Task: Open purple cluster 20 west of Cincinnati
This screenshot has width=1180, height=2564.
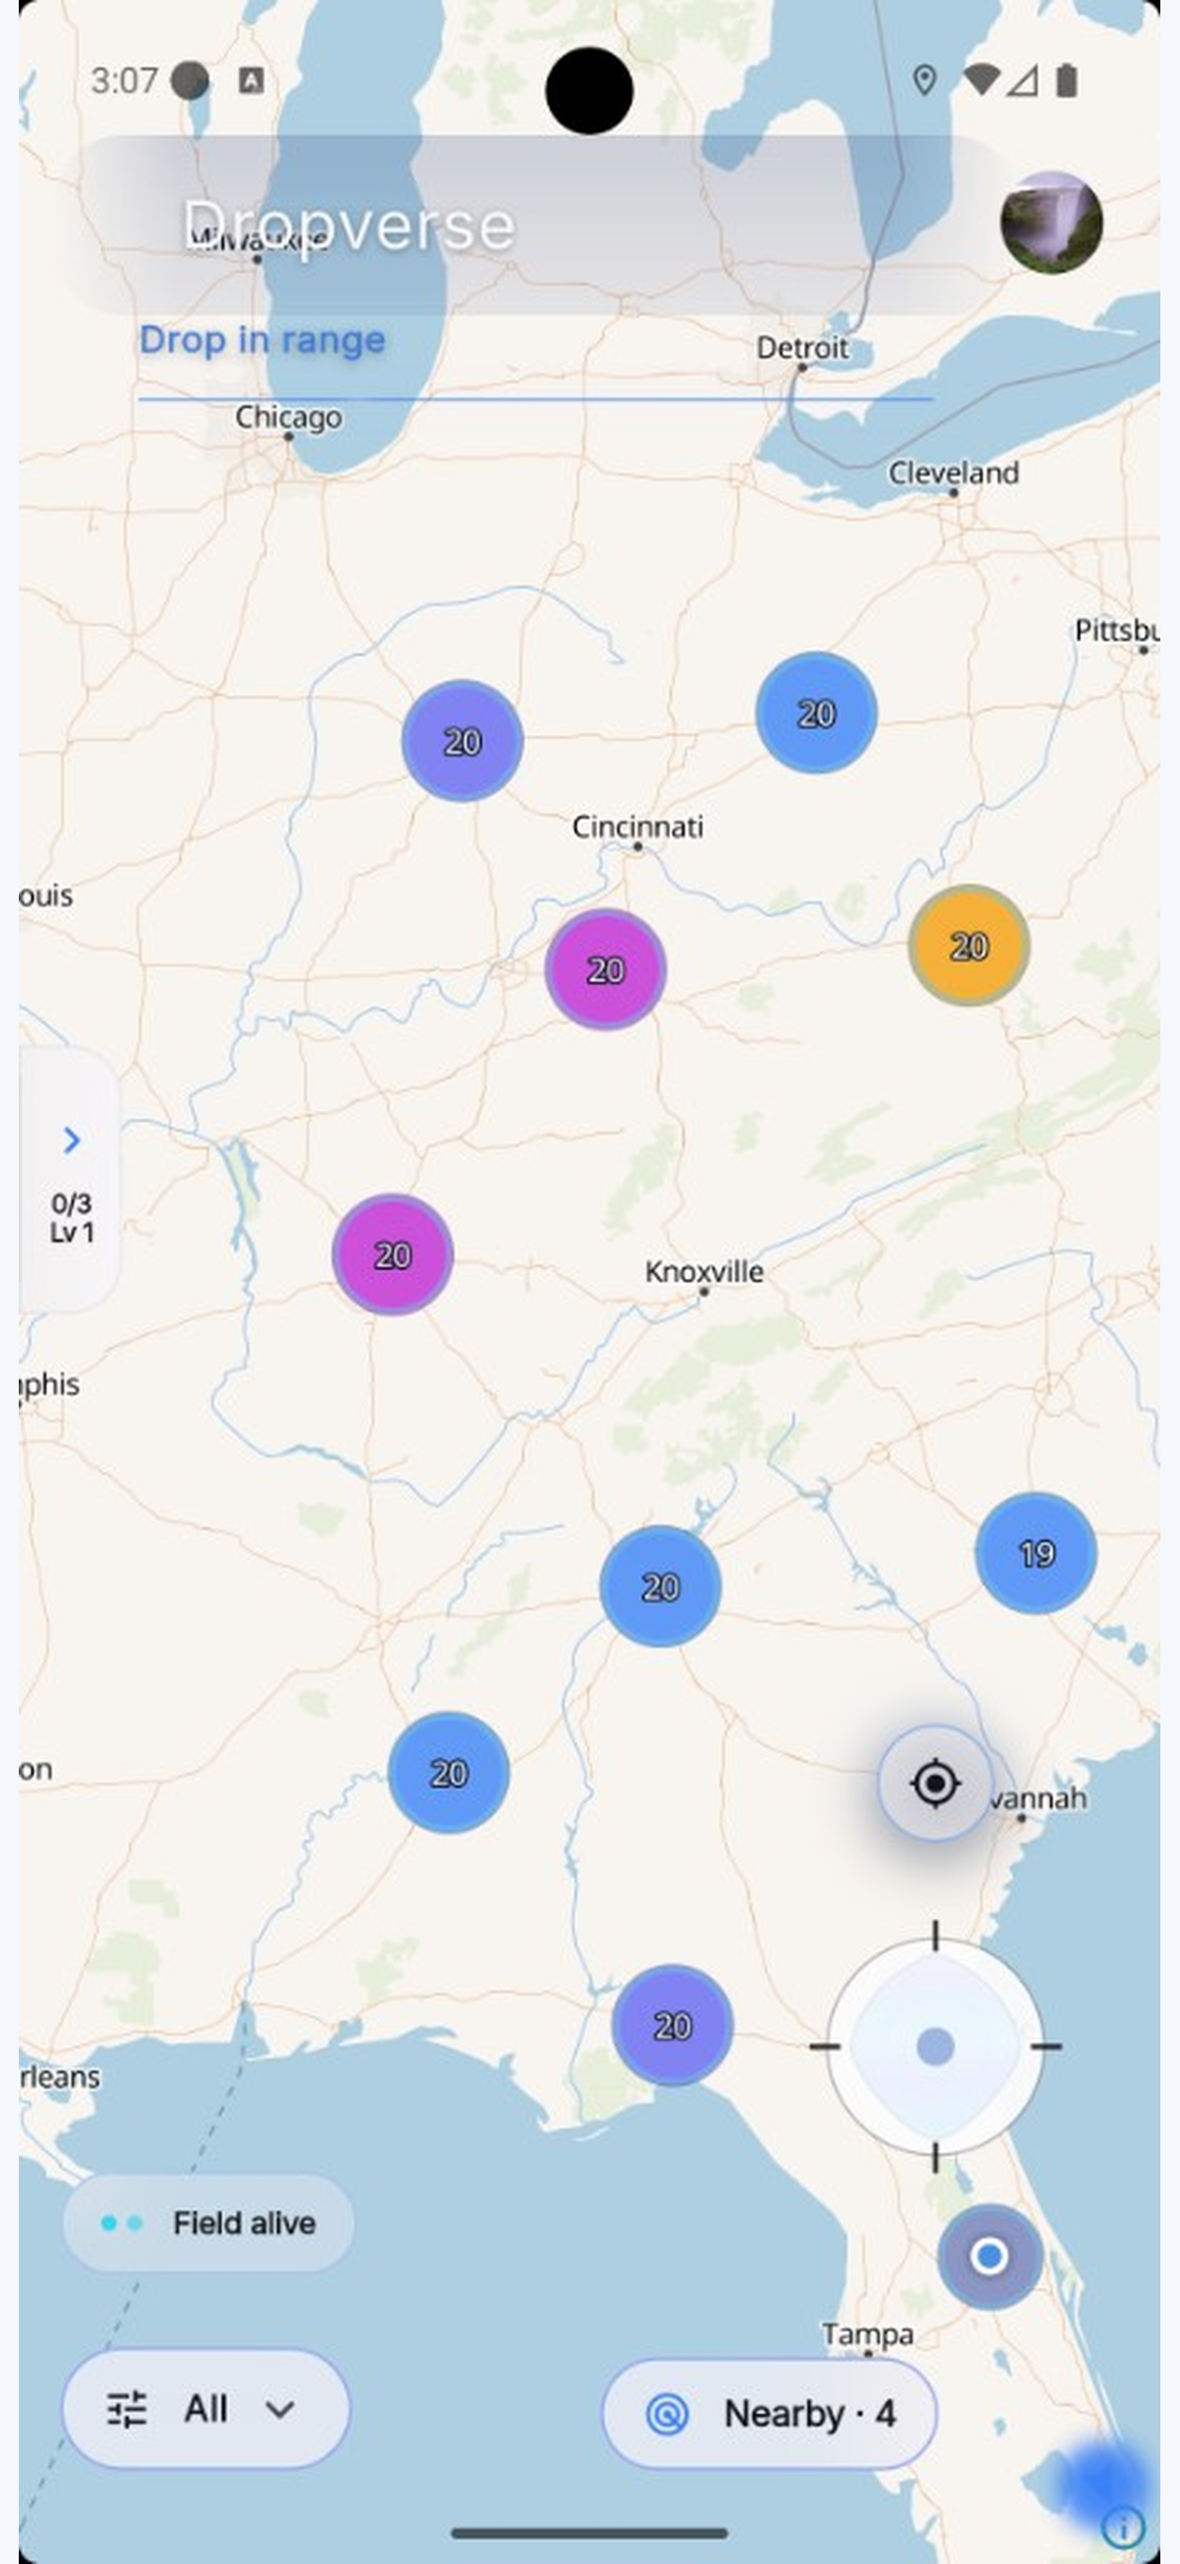Action: (x=463, y=740)
